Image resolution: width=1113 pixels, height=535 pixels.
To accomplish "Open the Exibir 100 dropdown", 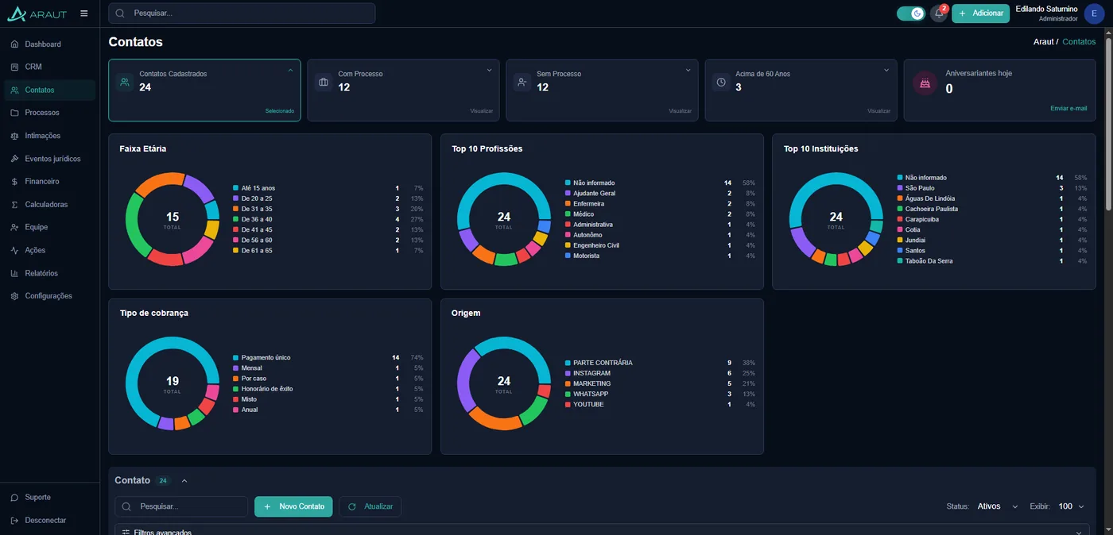I will pos(1071,506).
